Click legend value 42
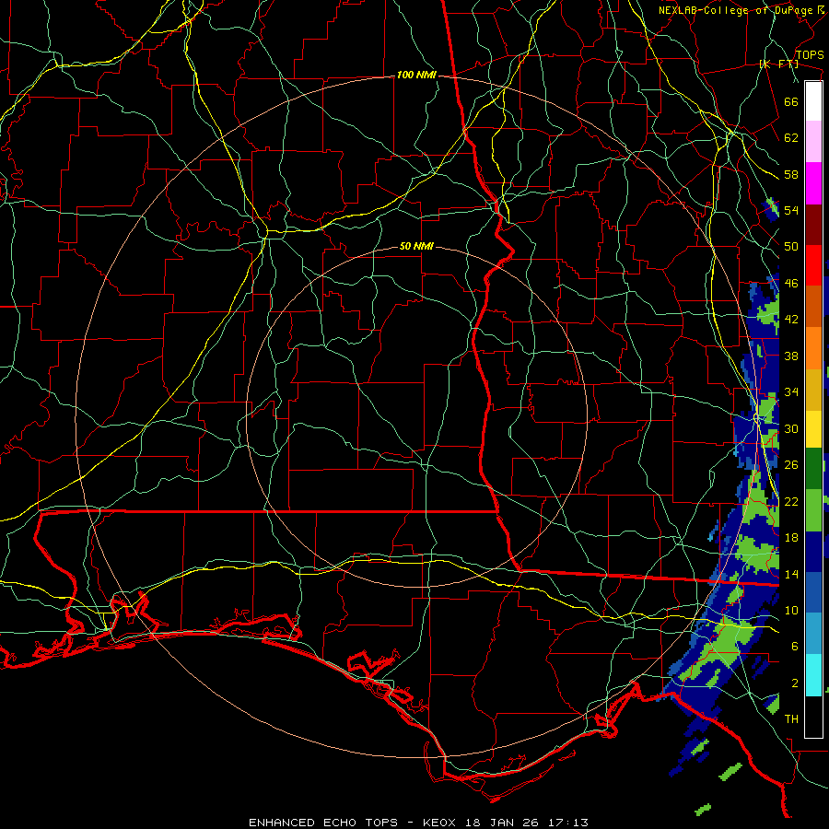 (x=791, y=320)
